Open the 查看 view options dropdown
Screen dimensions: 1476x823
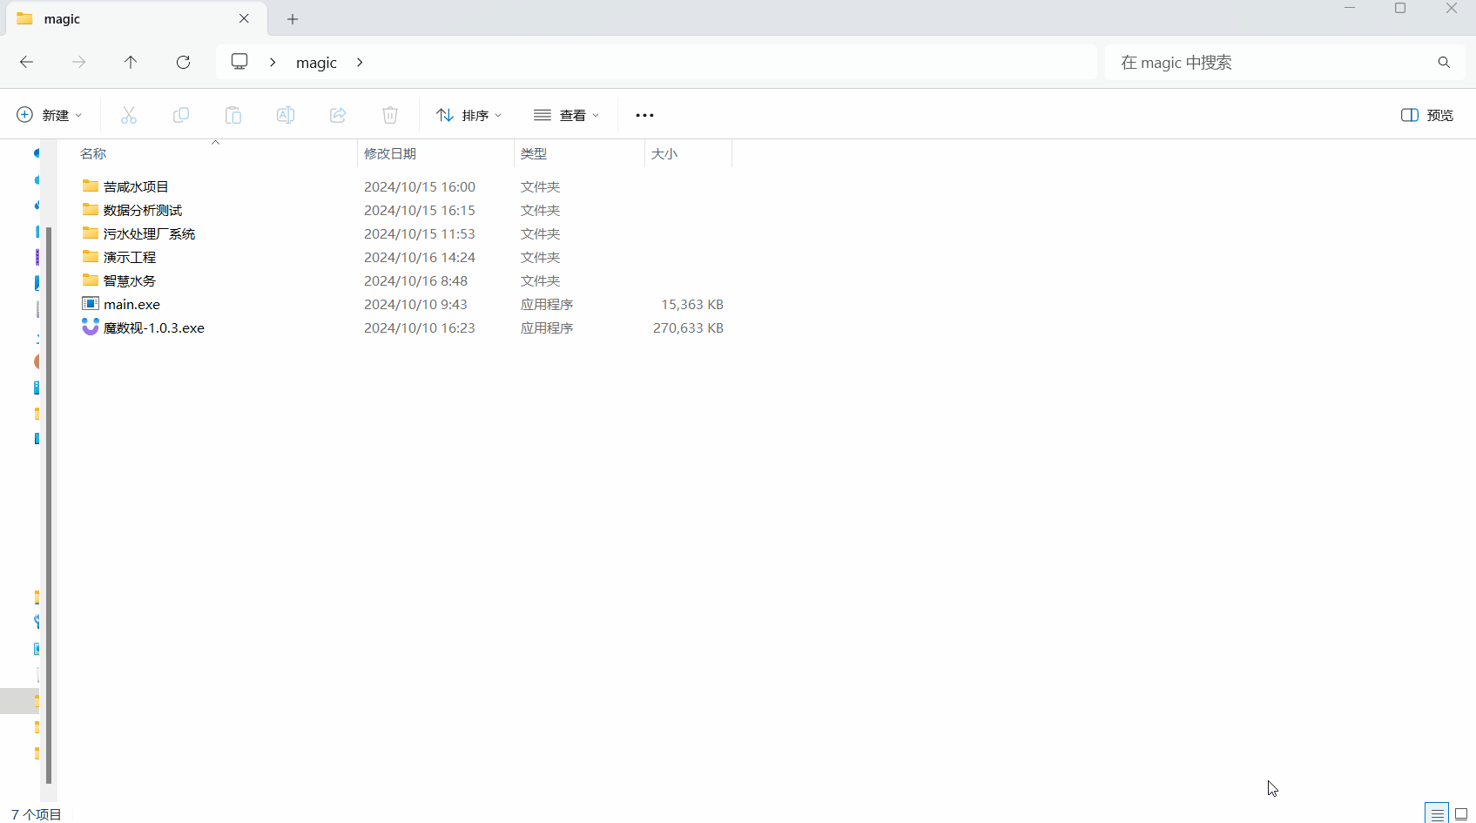(567, 115)
